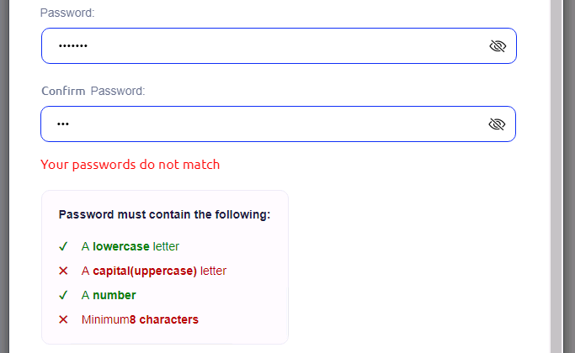Image resolution: width=575 pixels, height=353 pixels.
Task: Click the "Password:" field label
Action: [x=67, y=13]
